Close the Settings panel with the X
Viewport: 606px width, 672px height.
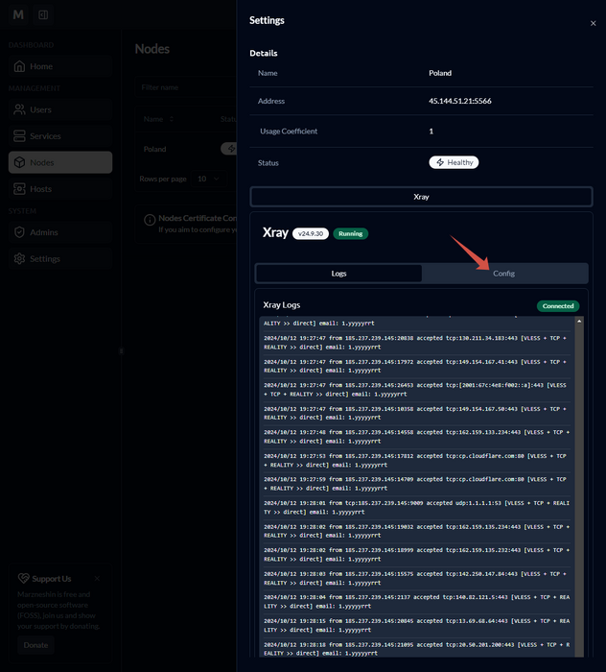(x=593, y=23)
